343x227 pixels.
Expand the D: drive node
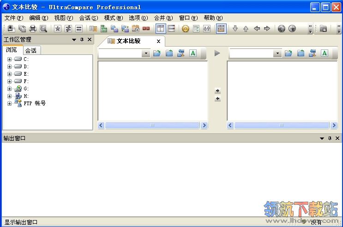pyautogui.click(x=9, y=66)
